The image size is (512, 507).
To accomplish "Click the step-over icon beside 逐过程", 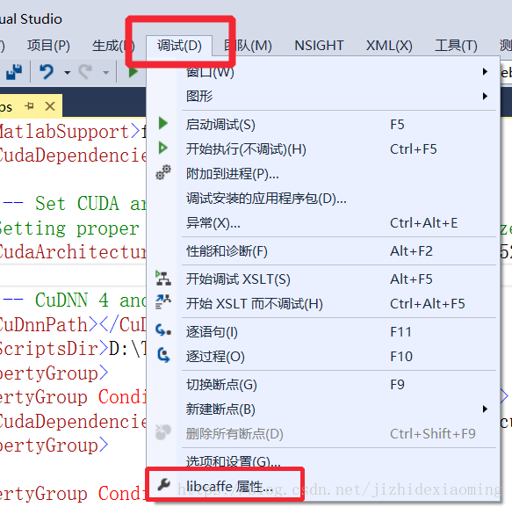I will 163,355.
